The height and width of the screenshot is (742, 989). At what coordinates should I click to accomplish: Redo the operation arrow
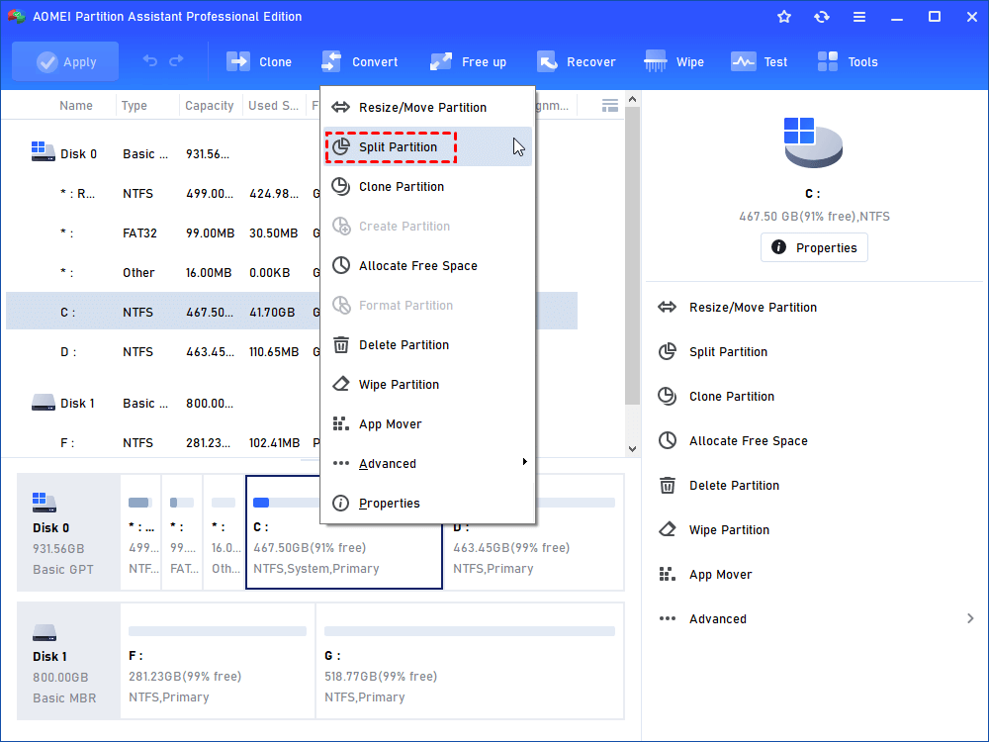point(177,61)
